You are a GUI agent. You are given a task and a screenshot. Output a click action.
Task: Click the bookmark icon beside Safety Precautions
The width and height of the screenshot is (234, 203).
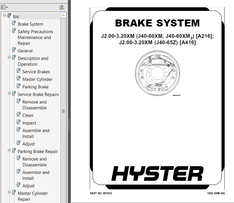[x=14, y=31]
